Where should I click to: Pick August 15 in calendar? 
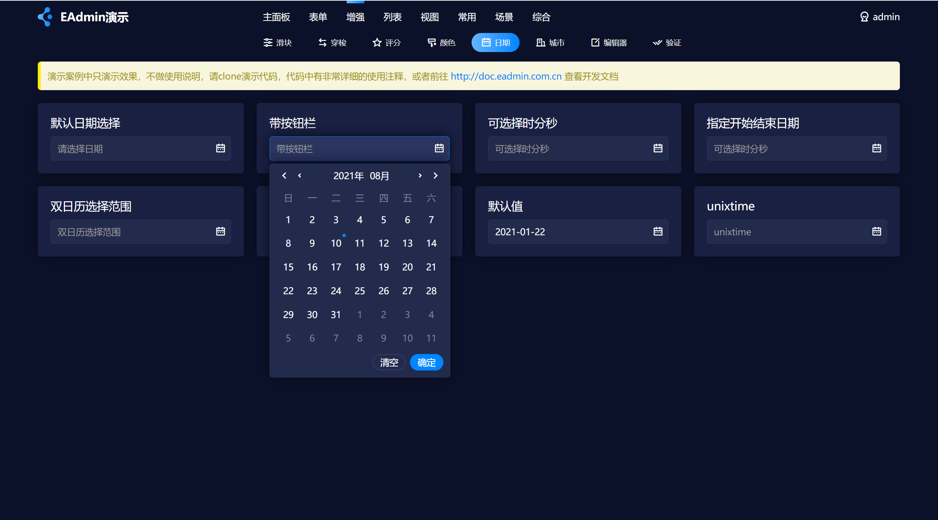288,267
